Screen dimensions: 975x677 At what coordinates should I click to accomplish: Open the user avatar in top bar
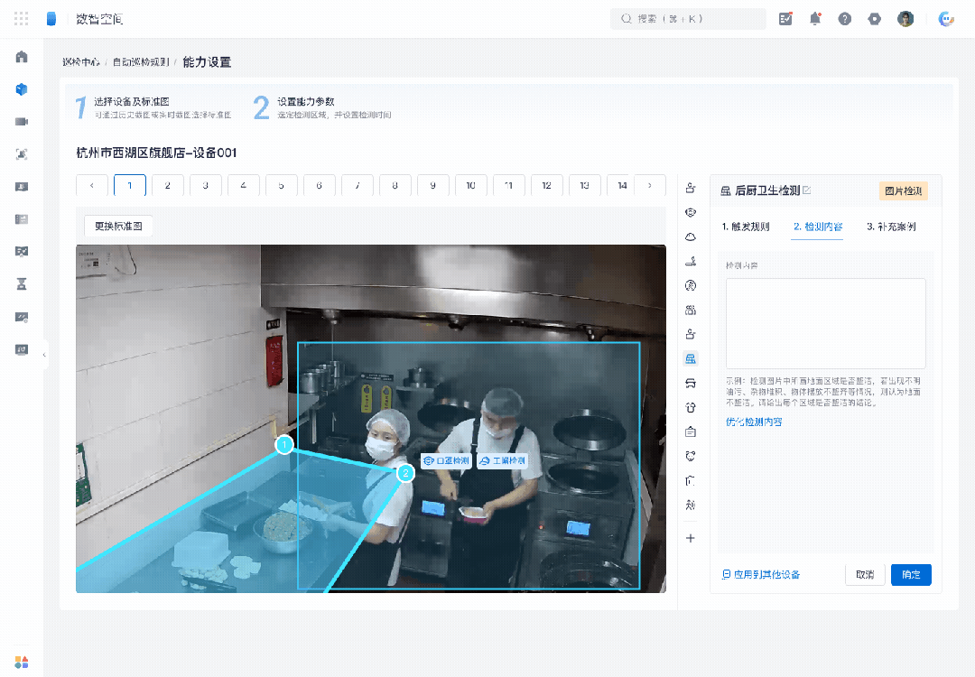[905, 19]
